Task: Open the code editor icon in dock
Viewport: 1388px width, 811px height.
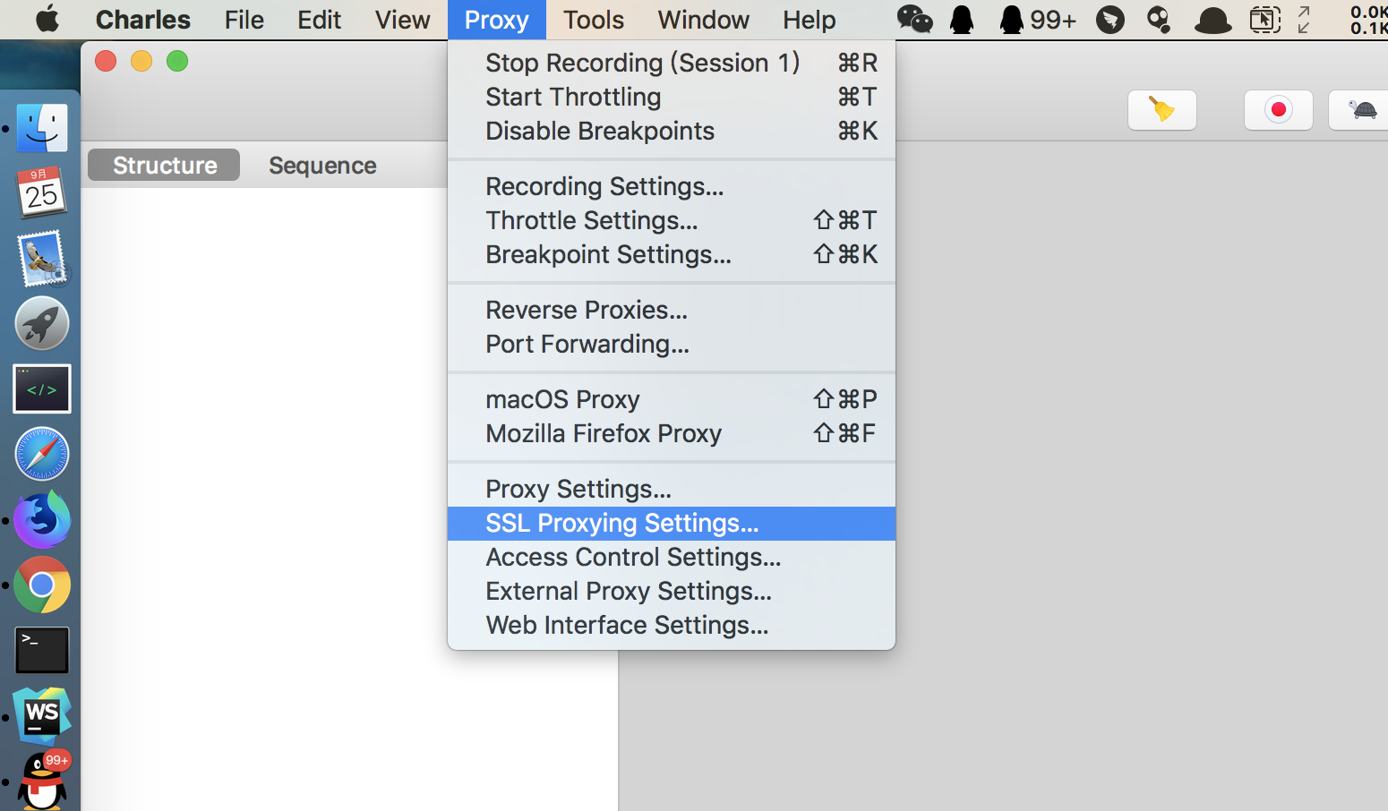Action: 42,388
